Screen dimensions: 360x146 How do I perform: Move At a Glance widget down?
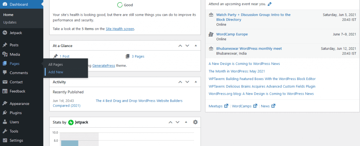pos(187,46)
